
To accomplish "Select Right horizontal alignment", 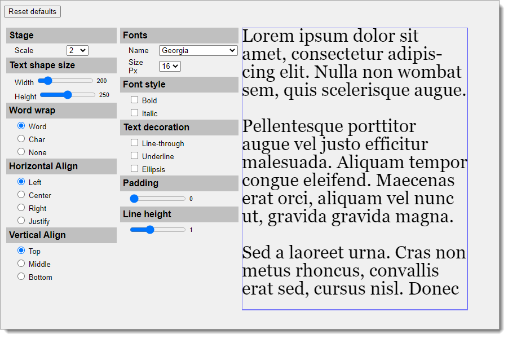I will tap(21, 208).
